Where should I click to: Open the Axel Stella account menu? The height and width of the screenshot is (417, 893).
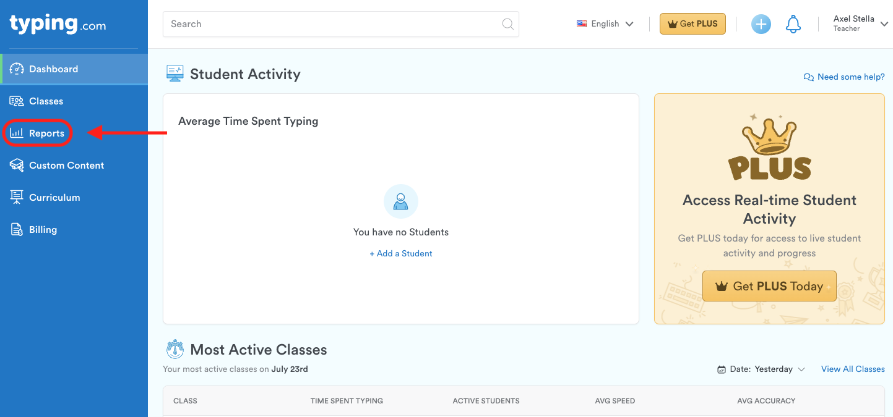(x=860, y=24)
